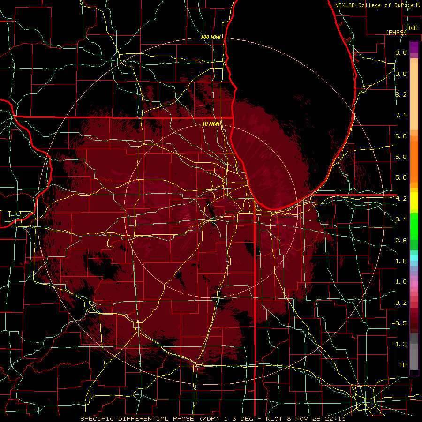422x422 pixels.
Task: Click the 6.6 scale value
Action: tap(401, 136)
